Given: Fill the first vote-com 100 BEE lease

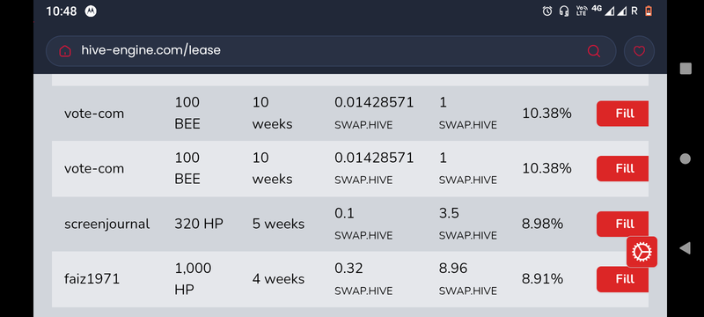Looking at the screenshot, I should (x=622, y=114).
